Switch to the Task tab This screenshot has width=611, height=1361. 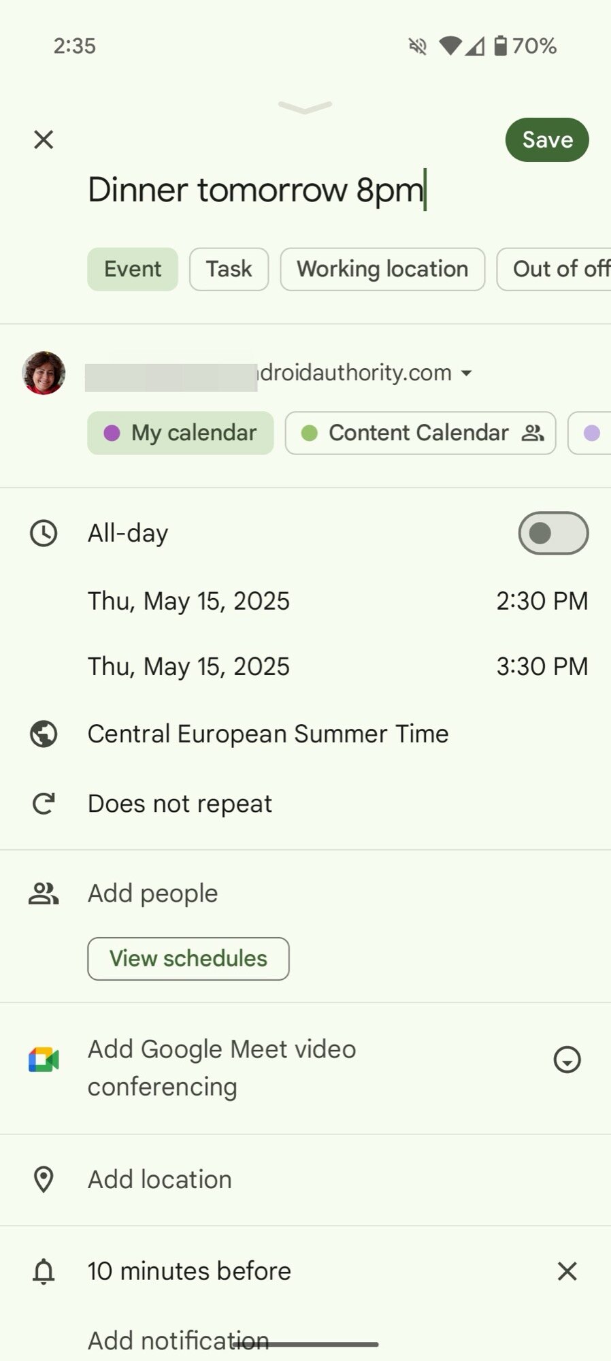[x=229, y=269]
